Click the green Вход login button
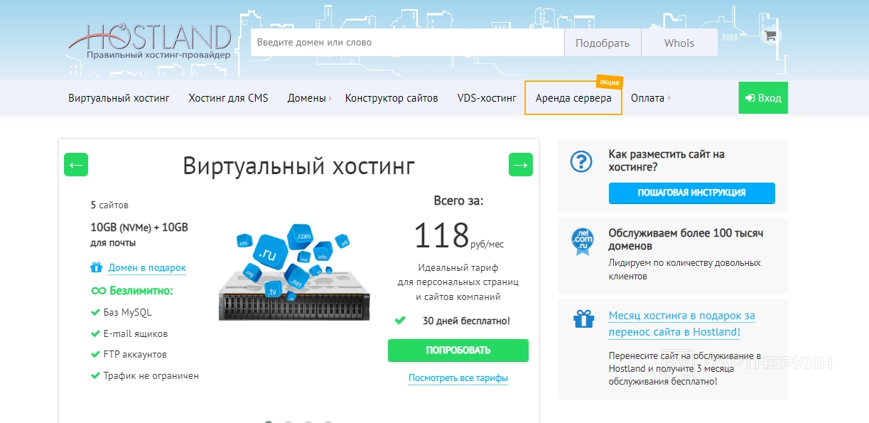Screen dimensions: 869x423 tap(763, 98)
